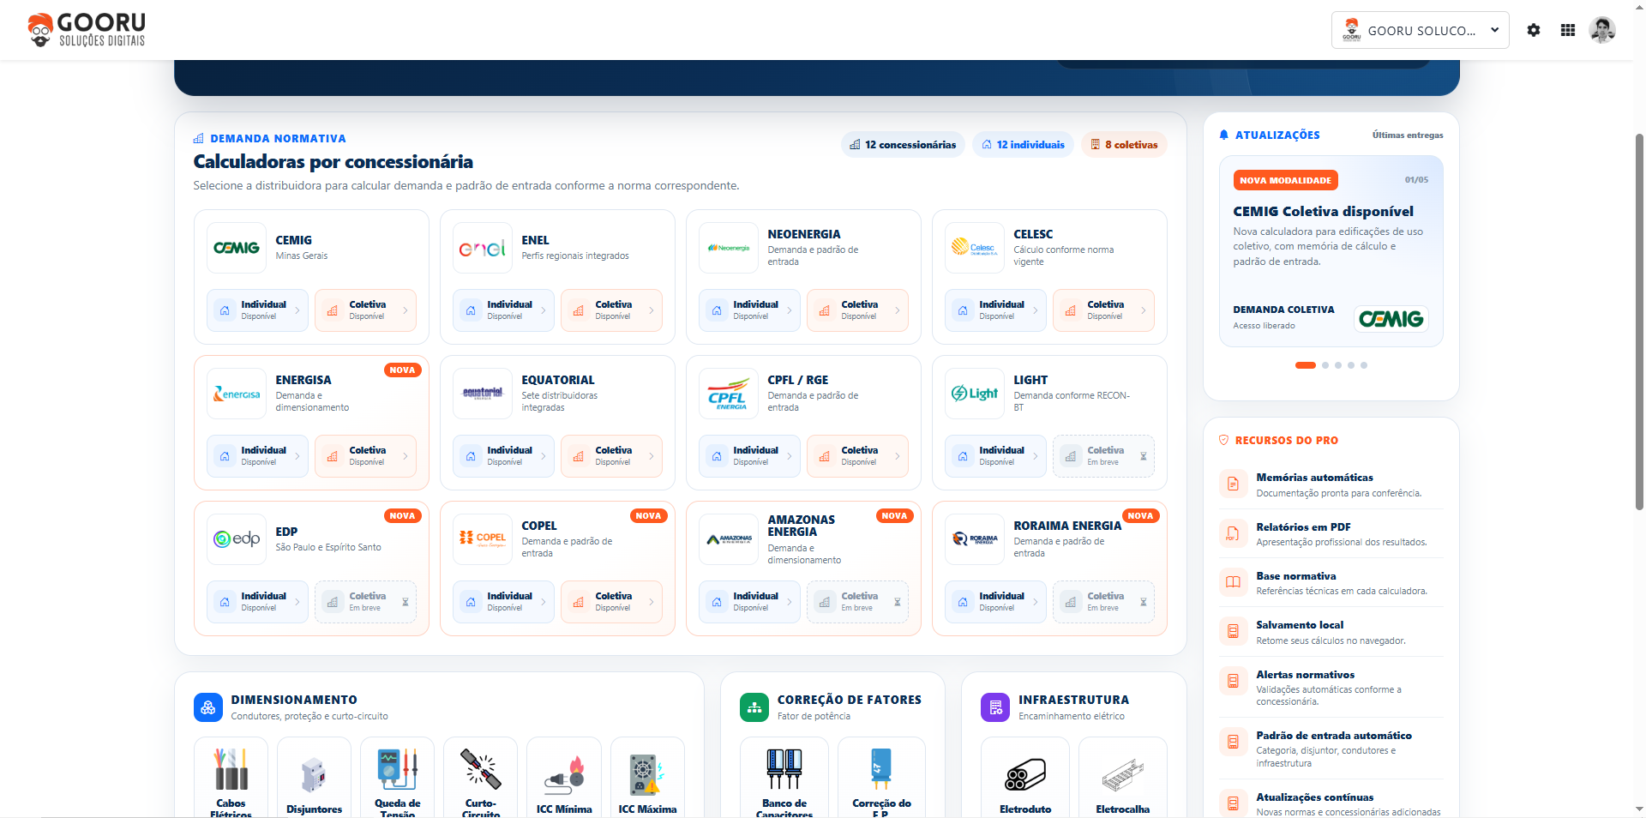Open EQUATORIAL Individual calculator
Viewport: 1646px width, 818px height.
[x=503, y=456]
